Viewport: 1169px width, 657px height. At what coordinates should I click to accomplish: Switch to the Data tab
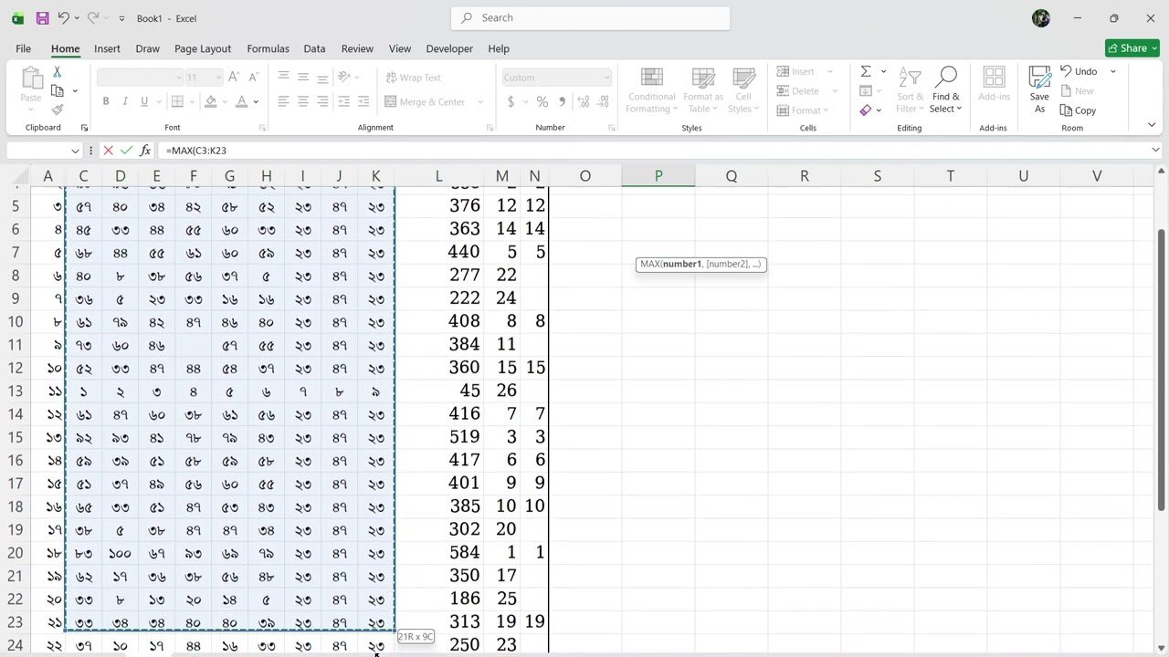coord(314,48)
